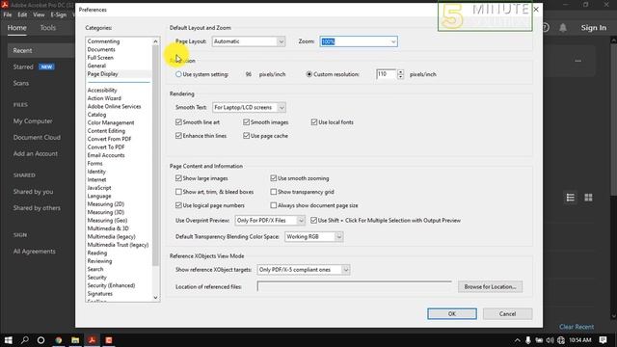Toggle Smooth line art checkbox
The image size is (617, 347).
[x=178, y=122]
